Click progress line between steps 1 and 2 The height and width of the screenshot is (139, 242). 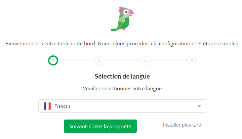point(76,60)
